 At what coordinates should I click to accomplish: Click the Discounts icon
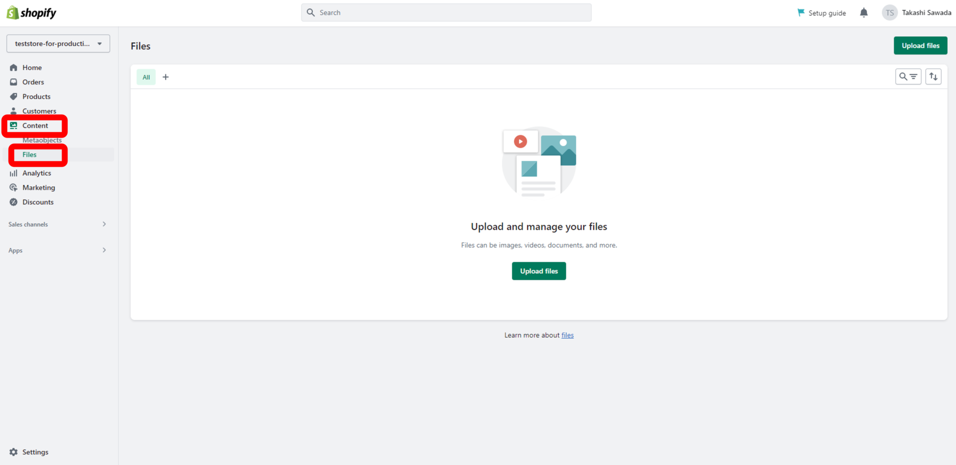click(14, 202)
